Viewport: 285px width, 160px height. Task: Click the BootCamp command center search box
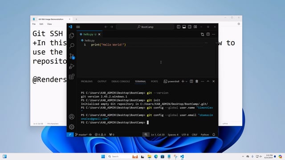coord(145,27)
